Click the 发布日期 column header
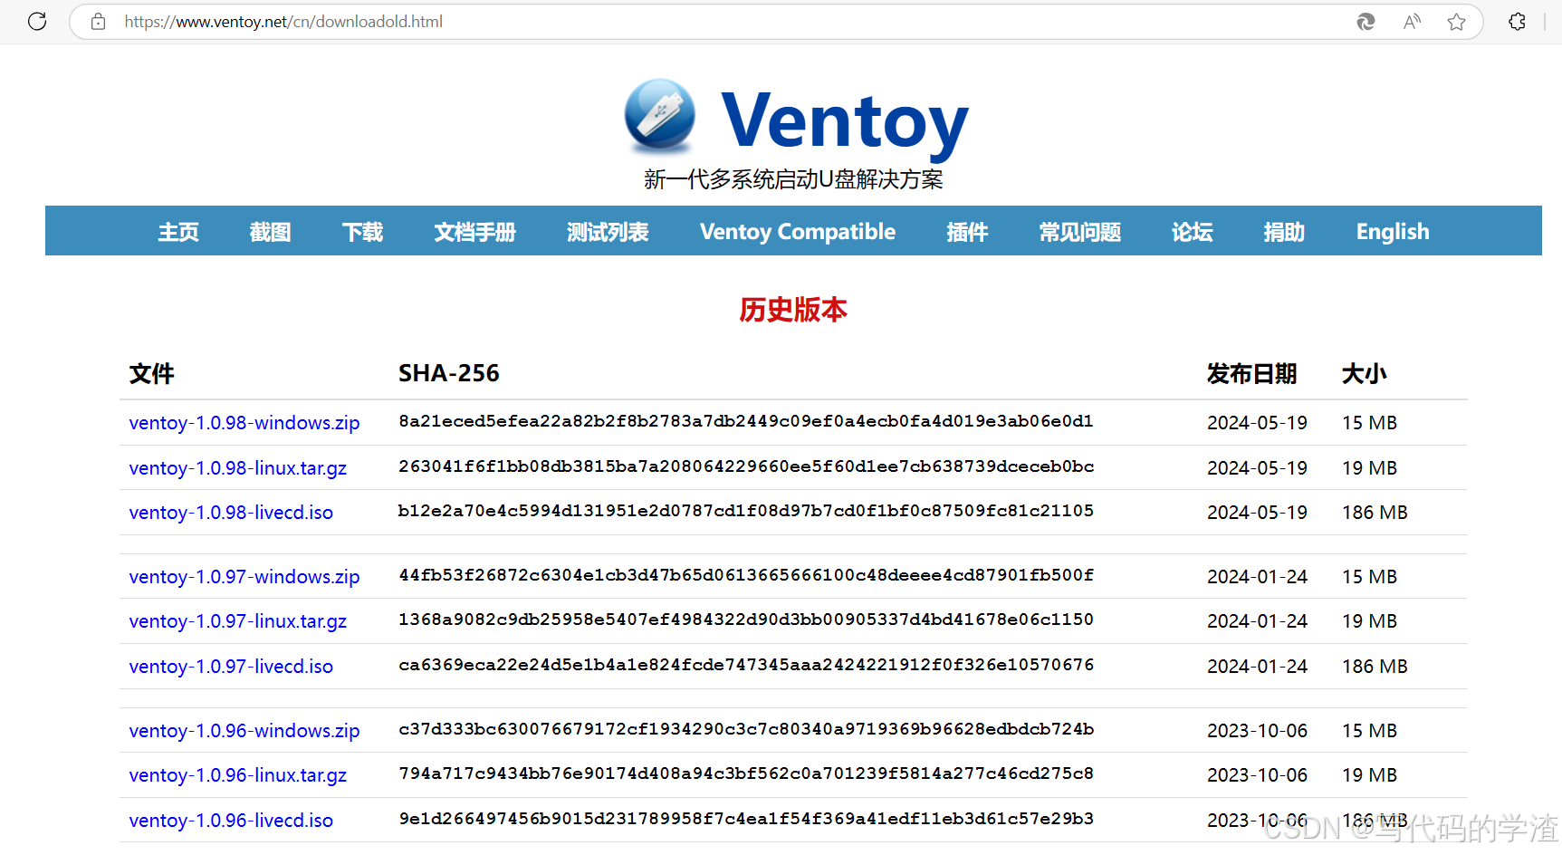The width and height of the screenshot is (1562, 855). click(1251, 374)
